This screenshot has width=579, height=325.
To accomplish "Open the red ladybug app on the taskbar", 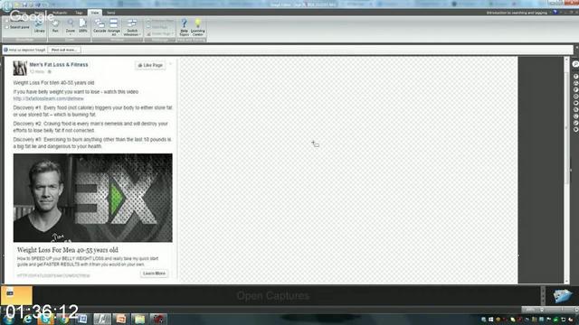I will coord(158,319).
